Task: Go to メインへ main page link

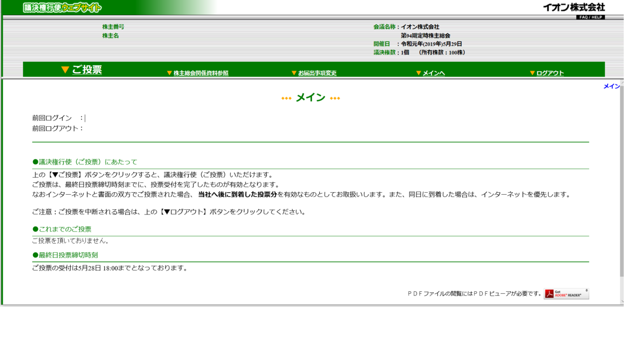Action: (x=434, y=73)
